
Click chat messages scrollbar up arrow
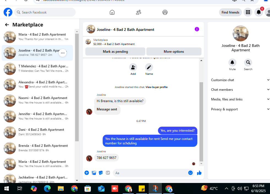(x=201, y=60)
